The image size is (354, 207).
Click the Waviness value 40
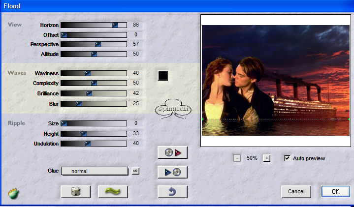click(136, 73)
